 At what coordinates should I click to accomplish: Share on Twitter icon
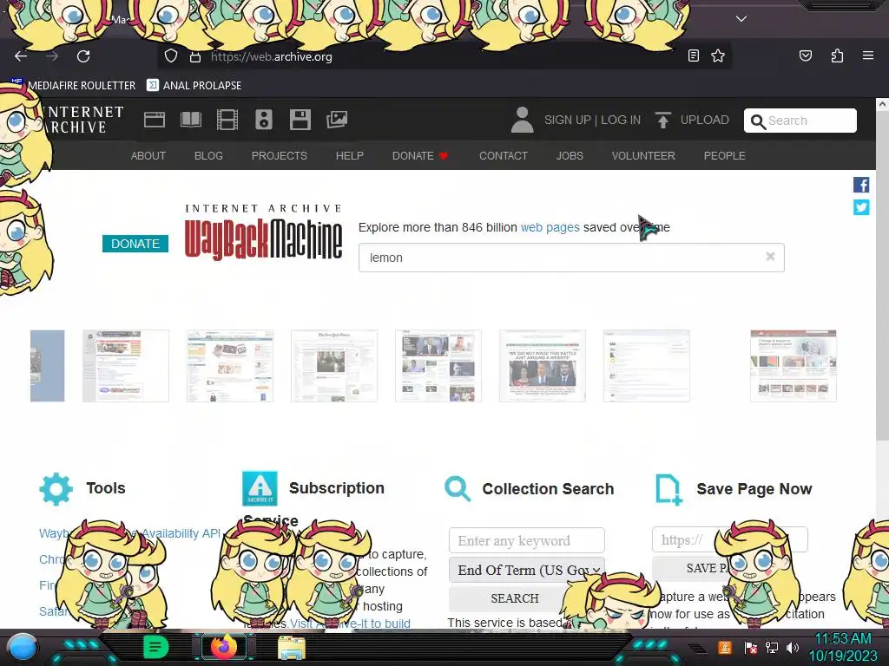pos(861,207)
